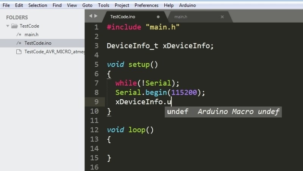
Task: Click the source icon beside TestCode.ino
Action: (19, 43)
